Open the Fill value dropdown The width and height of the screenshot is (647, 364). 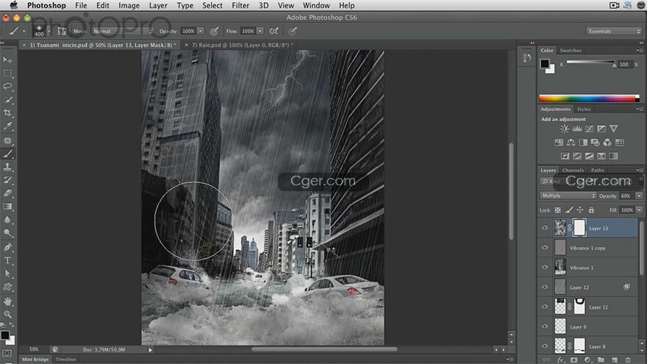pos(639,210)
